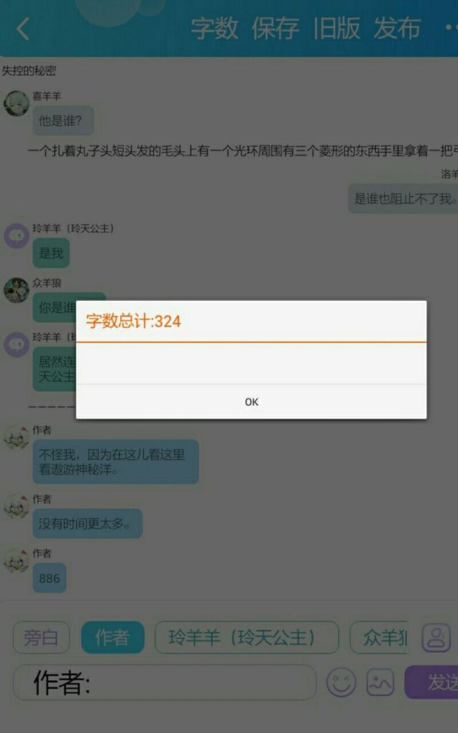Dismiss the word count dialog with OK
This screenshot has width=458, height=733.
pos(251,402)
